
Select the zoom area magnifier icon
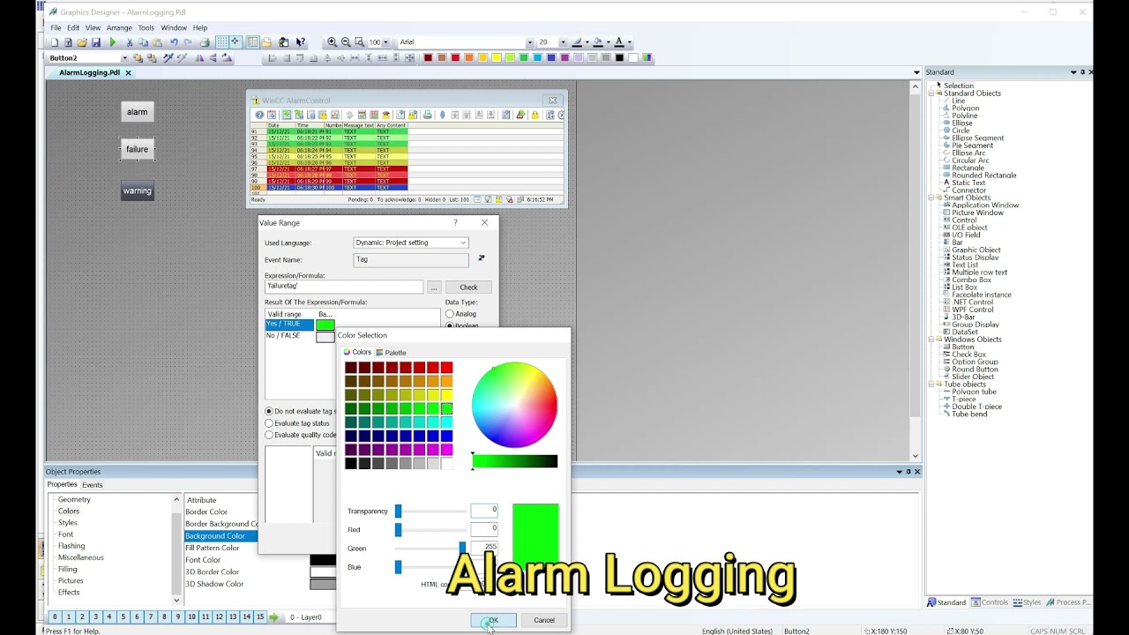pos(359,42)
